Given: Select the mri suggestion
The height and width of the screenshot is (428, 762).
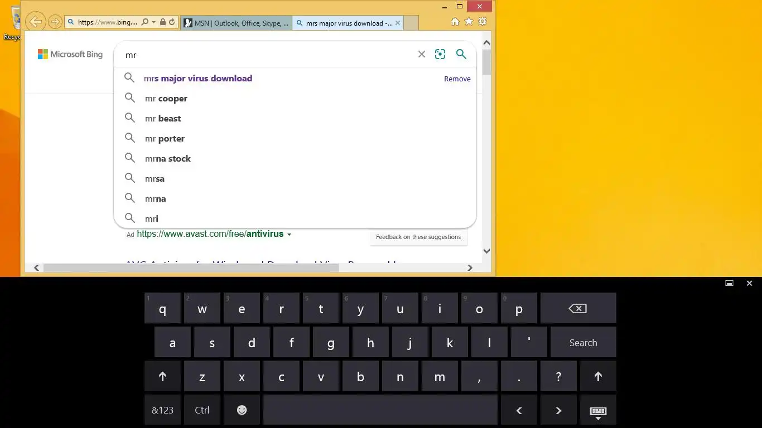Looking at the screenshot, I should coord(295,218).
